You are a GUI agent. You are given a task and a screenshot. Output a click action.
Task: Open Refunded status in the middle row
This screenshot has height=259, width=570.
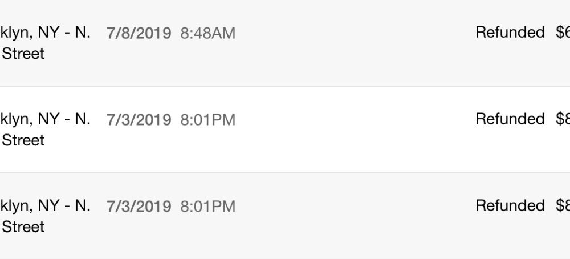pos(510,119)
